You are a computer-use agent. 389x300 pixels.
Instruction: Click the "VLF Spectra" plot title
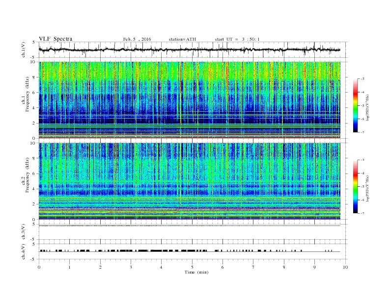(56, 39)
